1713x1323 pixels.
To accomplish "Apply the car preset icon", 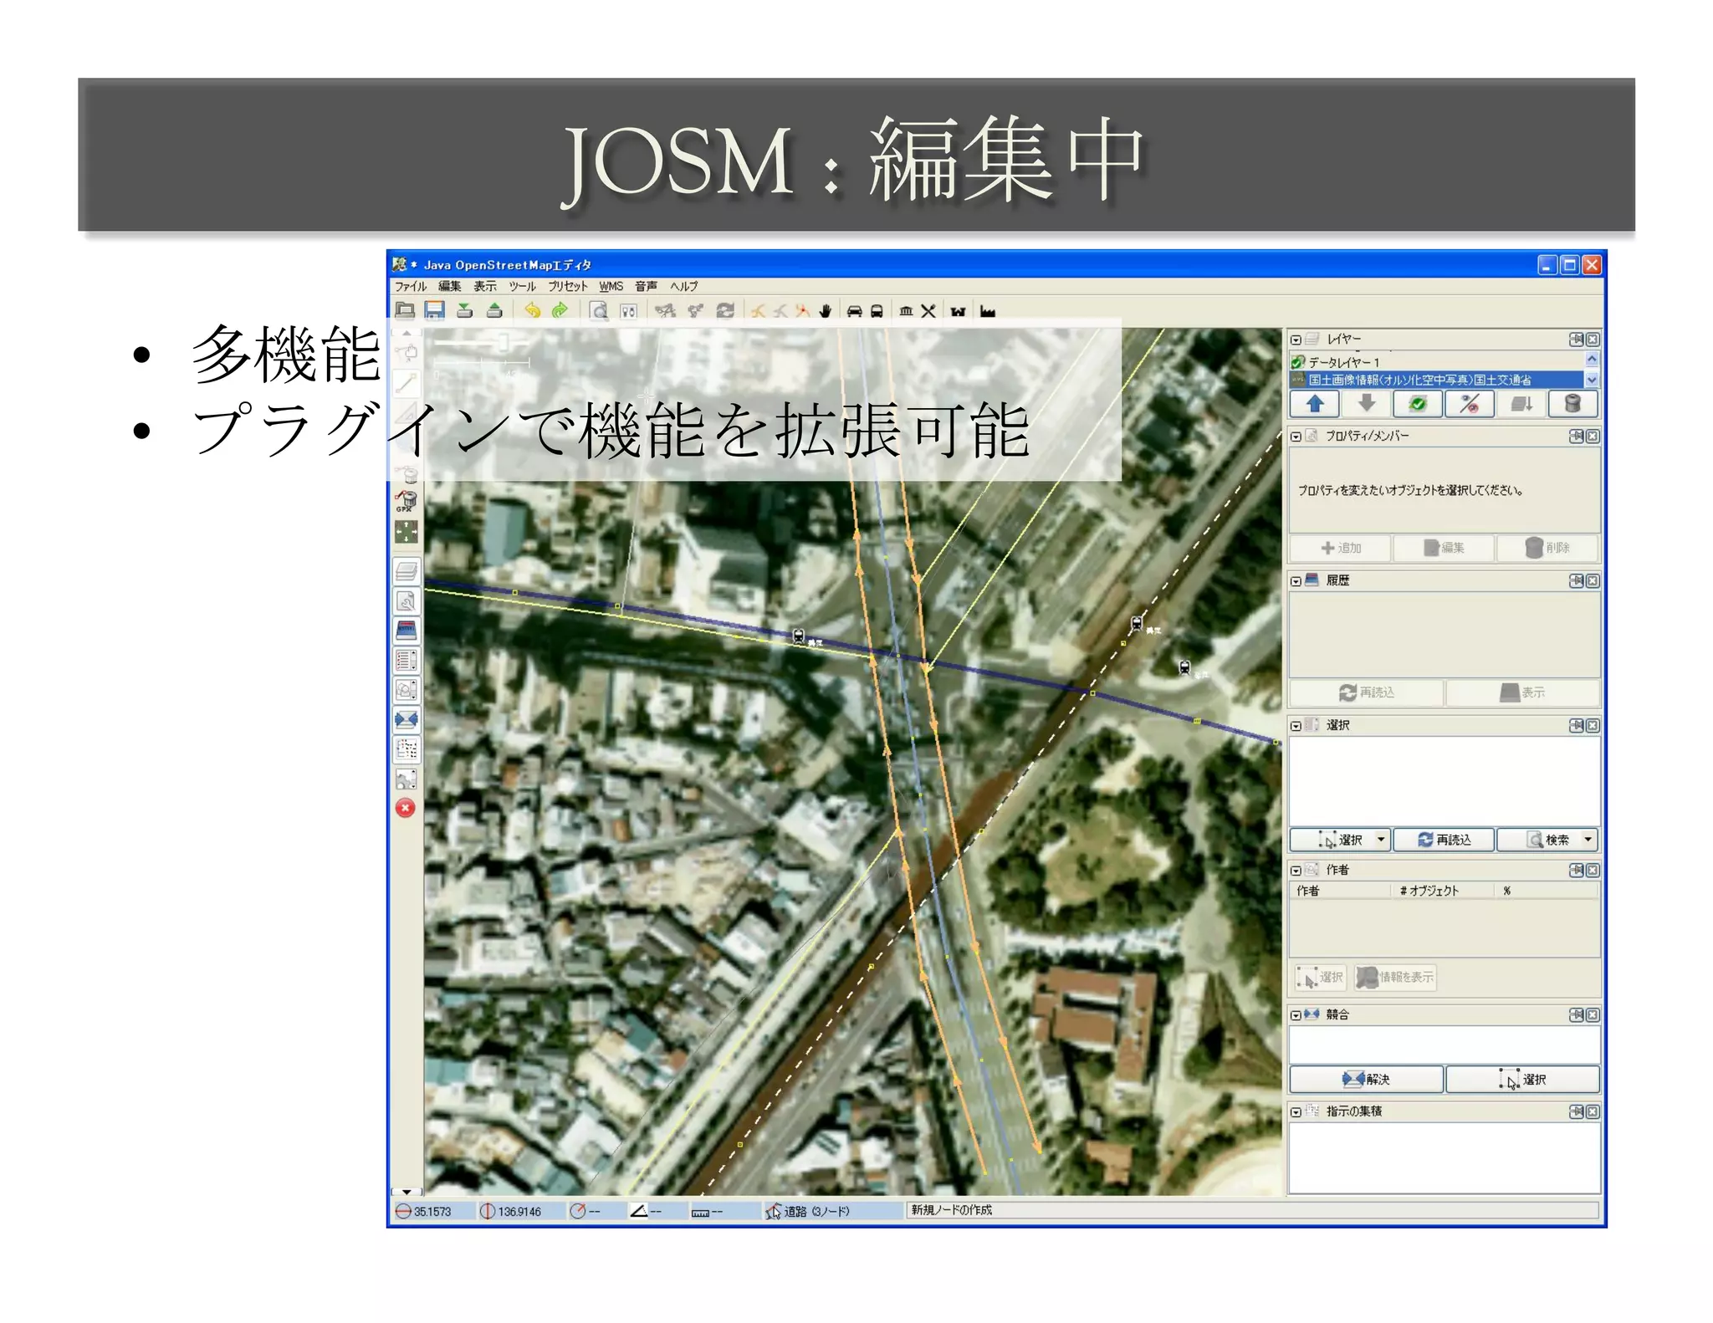I will coord(854,311).
